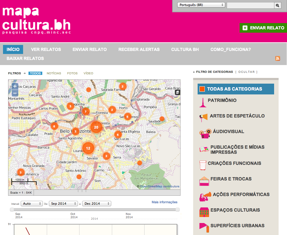Image resolution: width=287 pixels, height=235 pixels.
Task: Hide the category filter with Ocultar
Action: (246, 72)
